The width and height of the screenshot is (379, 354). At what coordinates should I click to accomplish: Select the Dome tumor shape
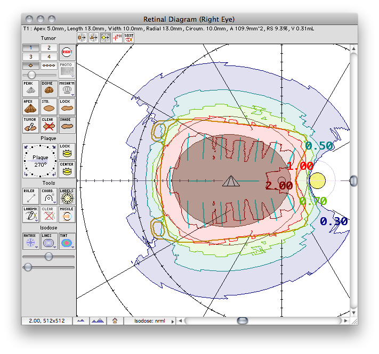point(49,88)
